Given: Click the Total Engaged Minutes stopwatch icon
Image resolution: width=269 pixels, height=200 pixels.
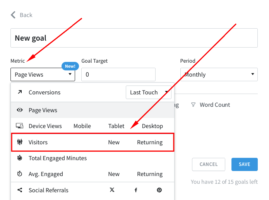Looking at the screenshot, I should 20,158.
